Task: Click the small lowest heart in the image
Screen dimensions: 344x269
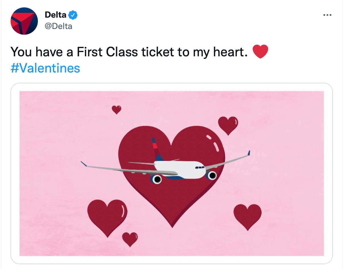Action: tap(130, 239)
